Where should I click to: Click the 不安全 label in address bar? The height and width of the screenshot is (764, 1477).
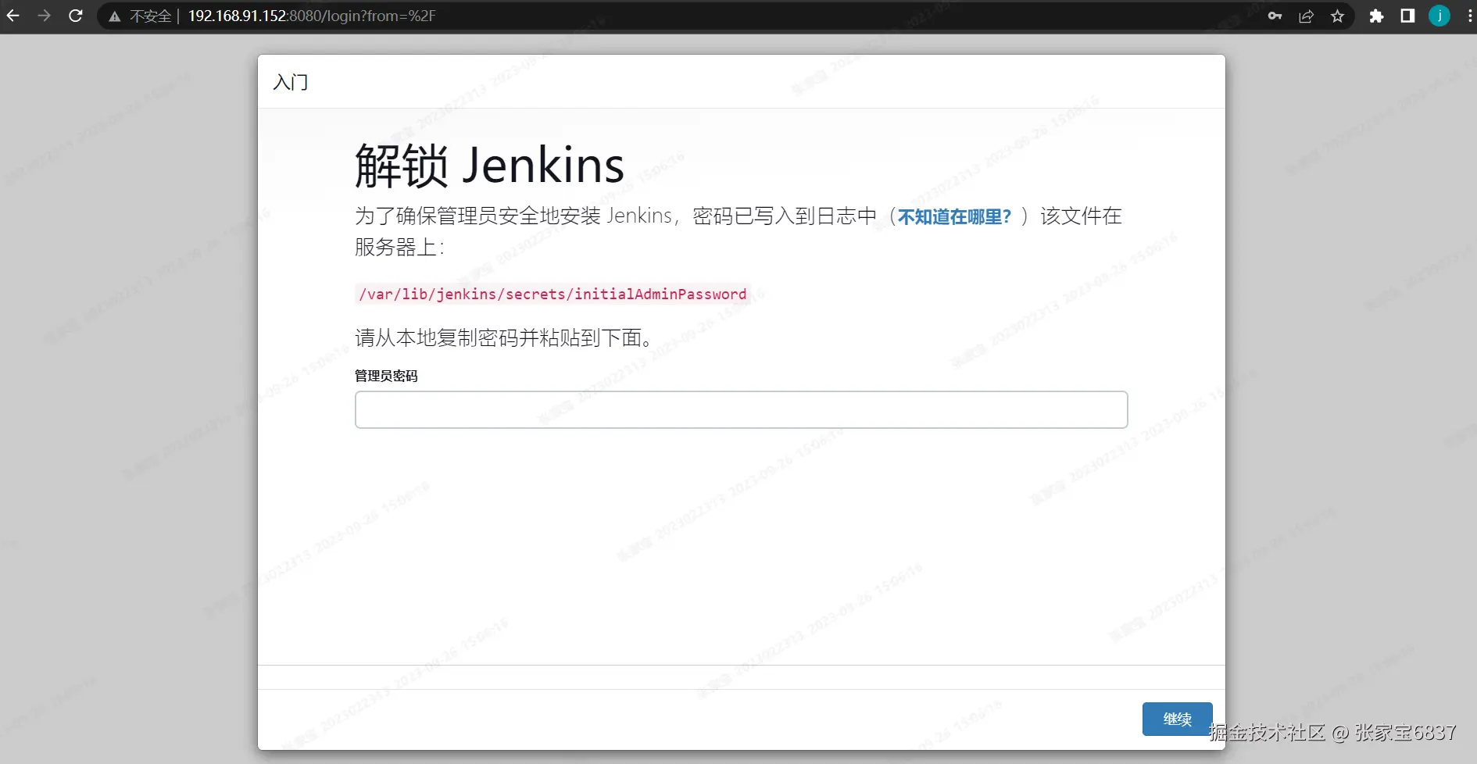150,16
